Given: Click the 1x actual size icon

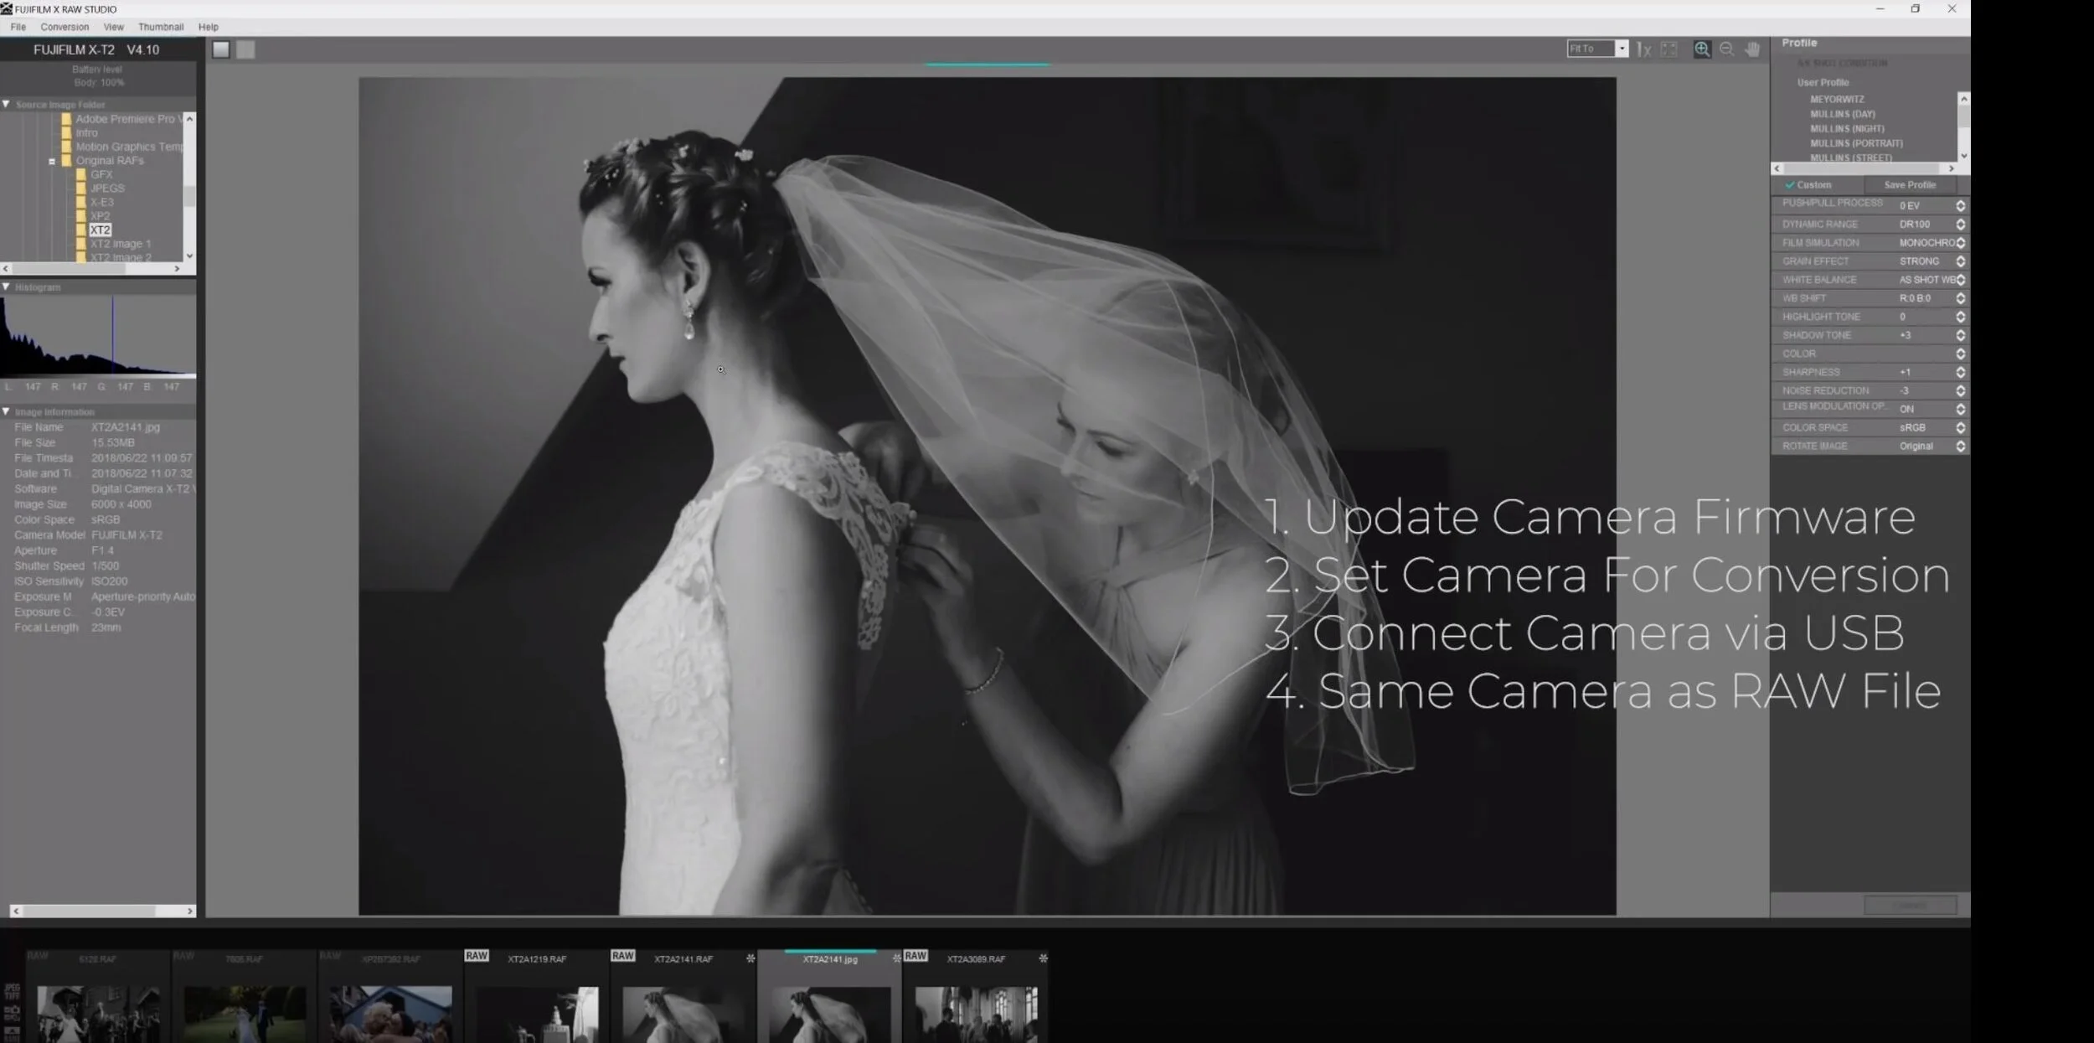Looking at the screenshot, I should point(1643,49).
